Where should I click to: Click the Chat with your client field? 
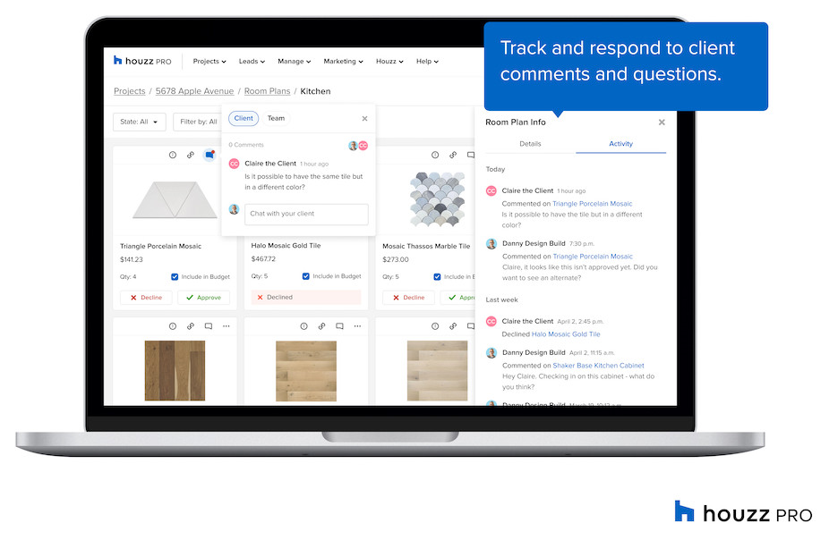306,214
